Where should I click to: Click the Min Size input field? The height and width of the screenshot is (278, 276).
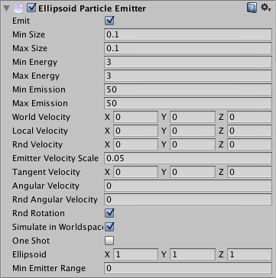(x=188, y=34)
